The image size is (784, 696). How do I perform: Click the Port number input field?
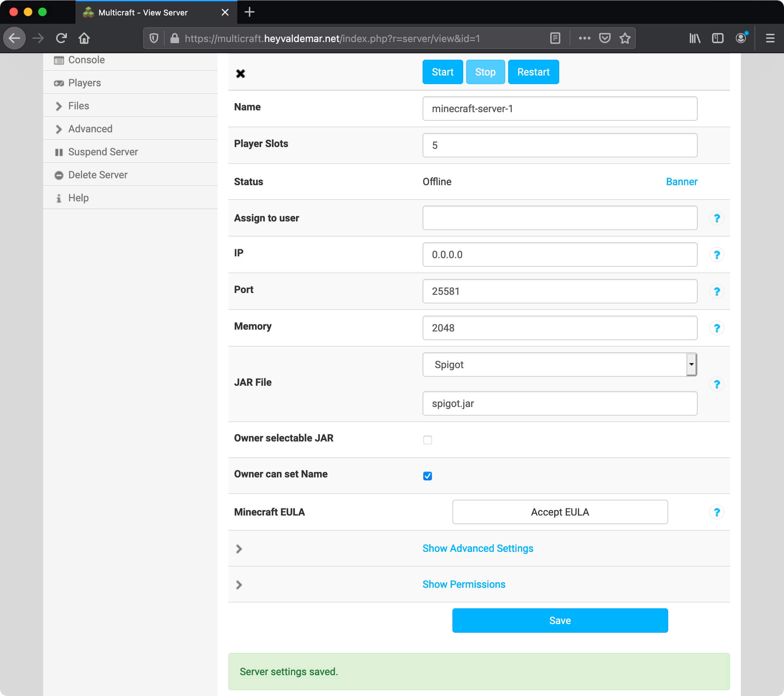(x=559, y=291)
